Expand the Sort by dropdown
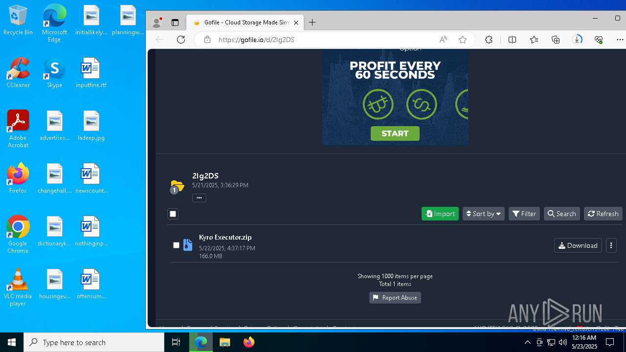This screenshot has height=352, width=626. click(483, 214)
